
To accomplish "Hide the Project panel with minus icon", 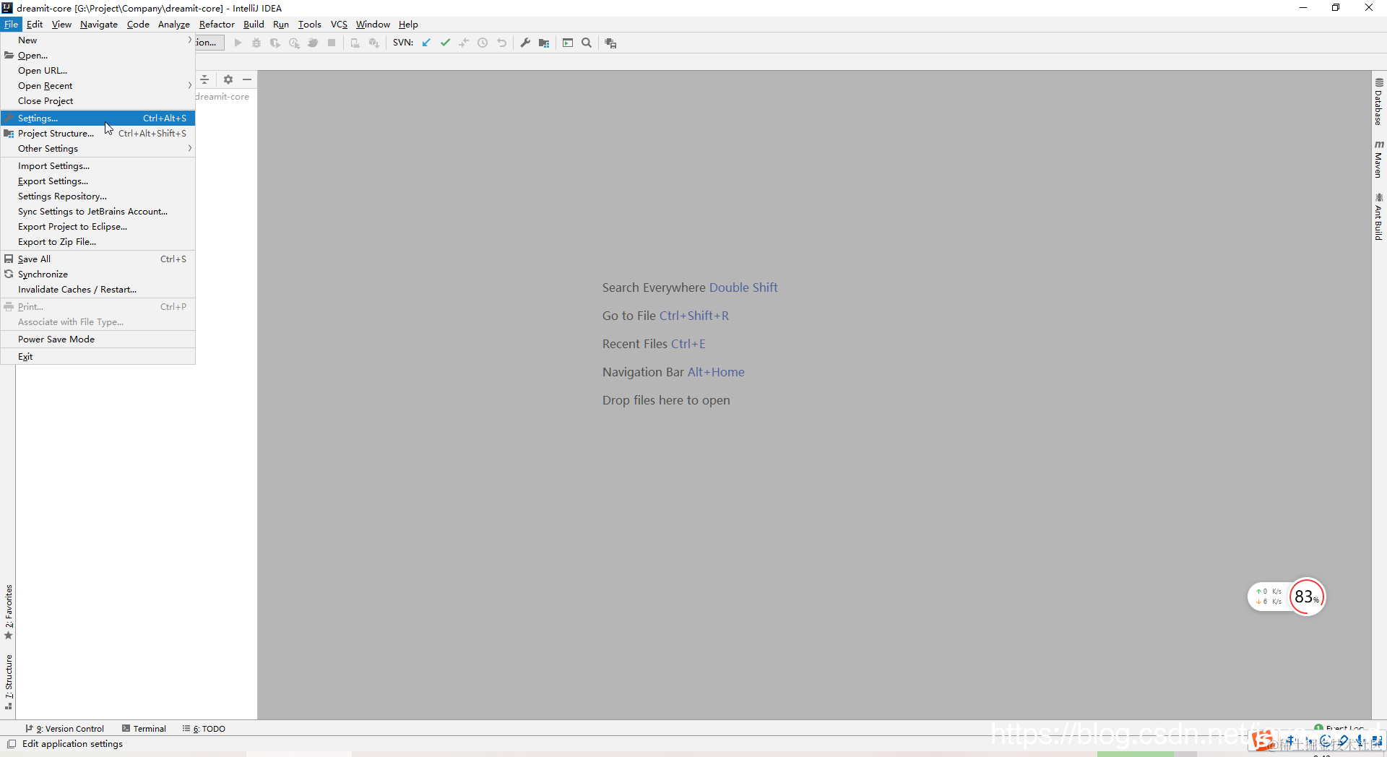I will coord(247,79).
